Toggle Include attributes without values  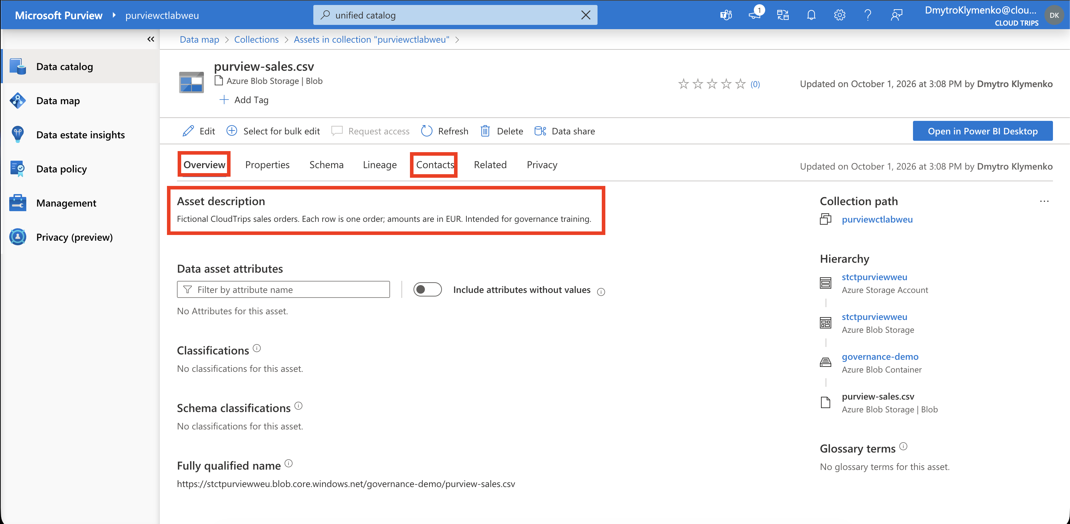pos(427,290)
